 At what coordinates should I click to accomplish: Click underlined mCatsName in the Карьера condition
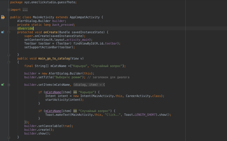(53, 92)
